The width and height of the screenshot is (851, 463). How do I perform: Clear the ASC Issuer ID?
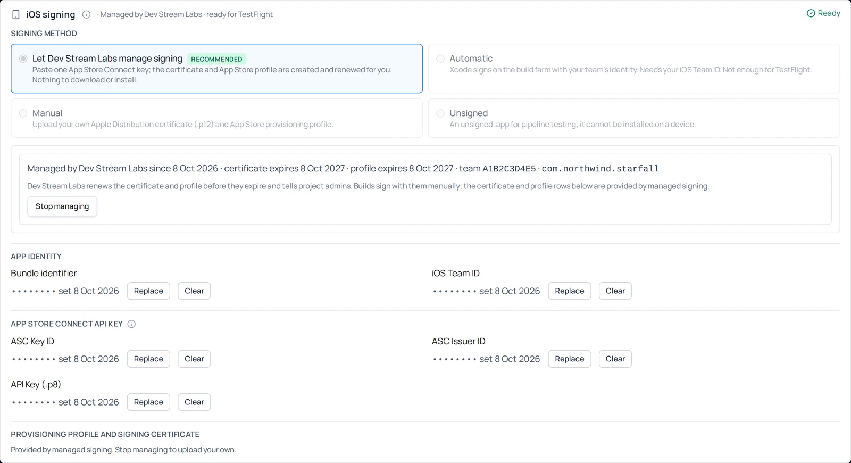[615, 359]
